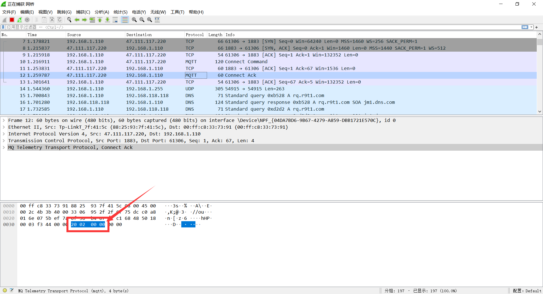Open Find packet magnifier icon

(x=69, y=20)
